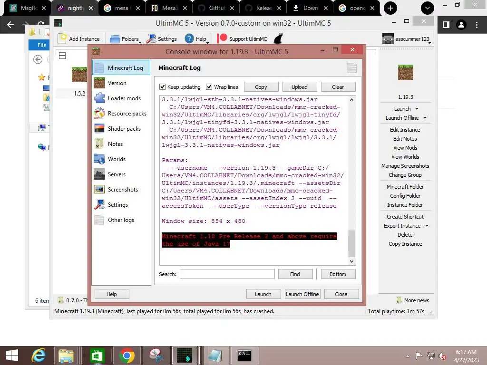This screenshot has height=365, width=487.
Task: Click Edit Instance in side panel
Action: 405,130
